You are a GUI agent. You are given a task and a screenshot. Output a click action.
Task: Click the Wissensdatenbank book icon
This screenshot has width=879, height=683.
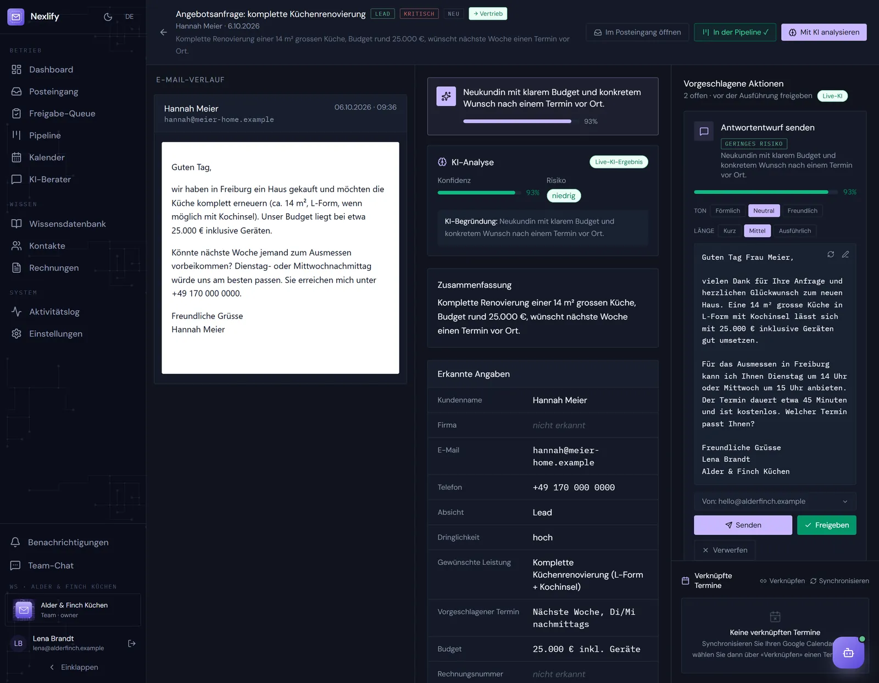pos(16,224)
